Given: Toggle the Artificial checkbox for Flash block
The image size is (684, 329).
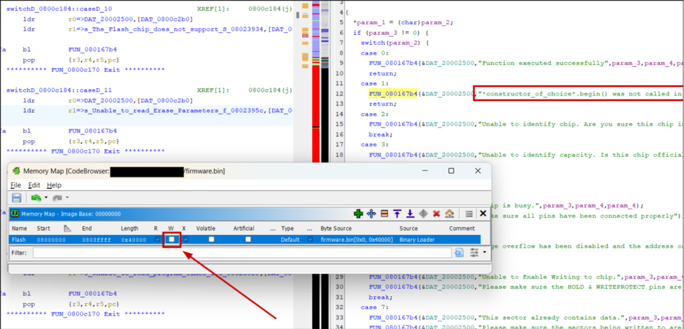Looking at the screenshot, I should coord(248,239).
